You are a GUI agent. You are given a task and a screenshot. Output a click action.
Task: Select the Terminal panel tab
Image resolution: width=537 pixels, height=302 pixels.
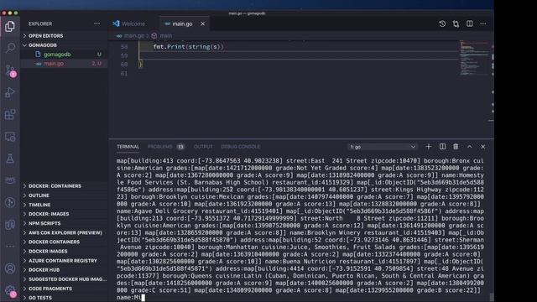pos(128,147)
